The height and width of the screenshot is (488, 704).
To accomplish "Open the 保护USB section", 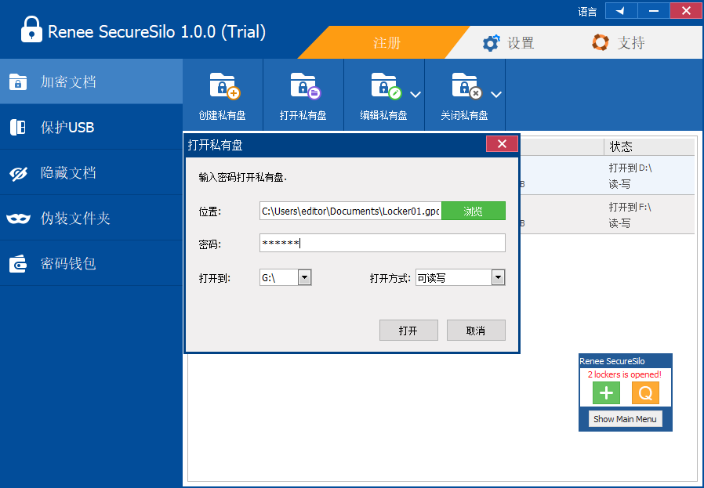I will (x=91, y=127).
